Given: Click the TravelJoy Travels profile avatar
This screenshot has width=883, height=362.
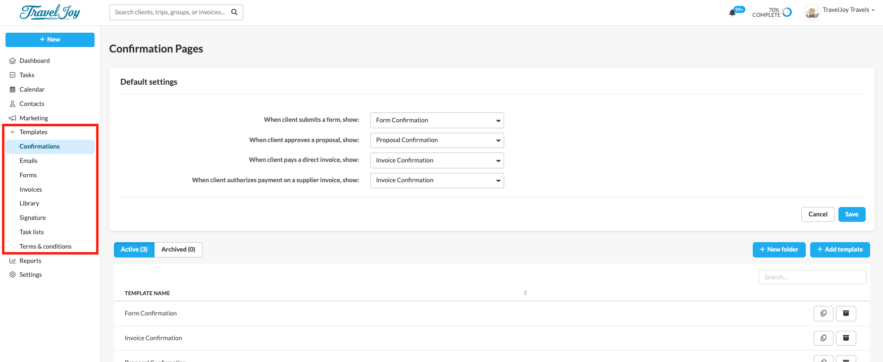Looking at the screenshot, I should (x=812, y=12).
